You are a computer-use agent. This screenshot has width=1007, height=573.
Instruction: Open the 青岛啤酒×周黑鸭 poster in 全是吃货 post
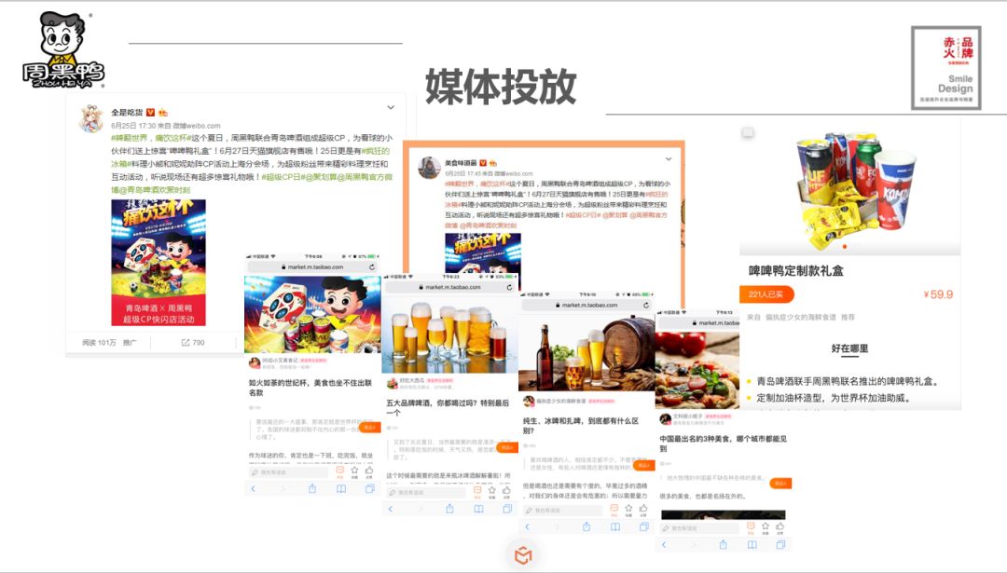coord(159,263)
